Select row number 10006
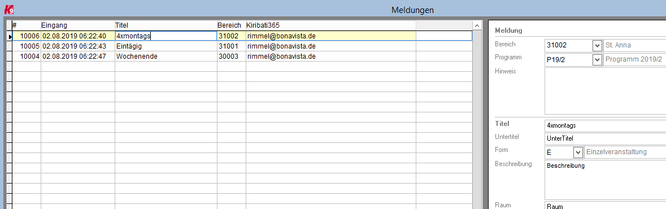666x209 pixels. point(27,36)
